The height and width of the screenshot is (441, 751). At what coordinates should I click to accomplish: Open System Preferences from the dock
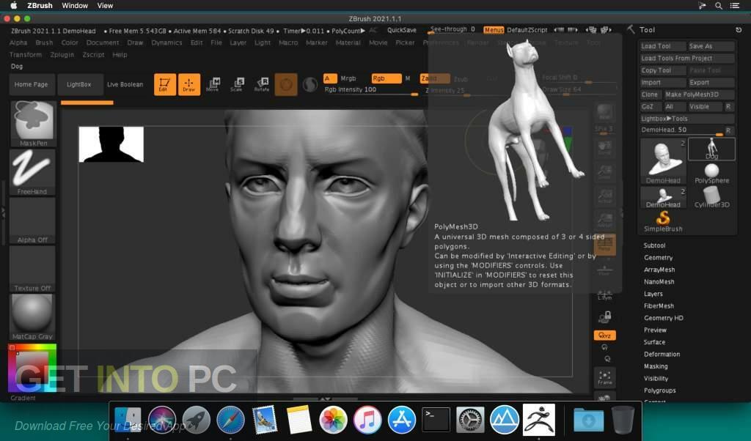pyautogui.click(x=470, y=420)
